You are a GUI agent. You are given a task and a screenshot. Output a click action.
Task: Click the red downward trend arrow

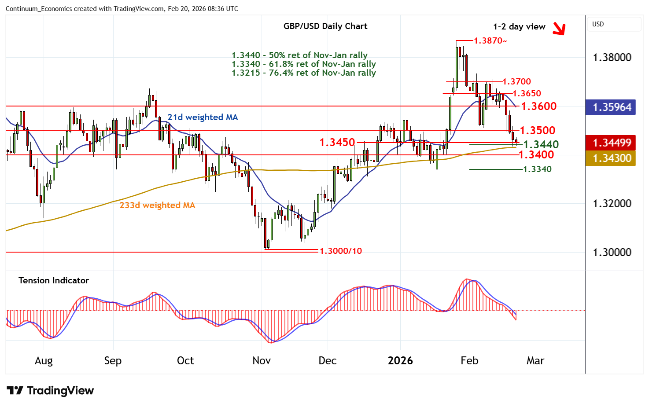coord(558,29)
